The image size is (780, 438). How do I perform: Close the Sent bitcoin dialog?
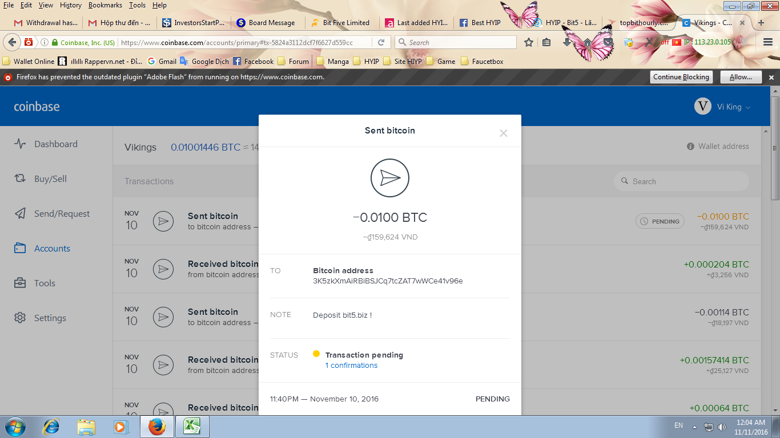(503, 133)
